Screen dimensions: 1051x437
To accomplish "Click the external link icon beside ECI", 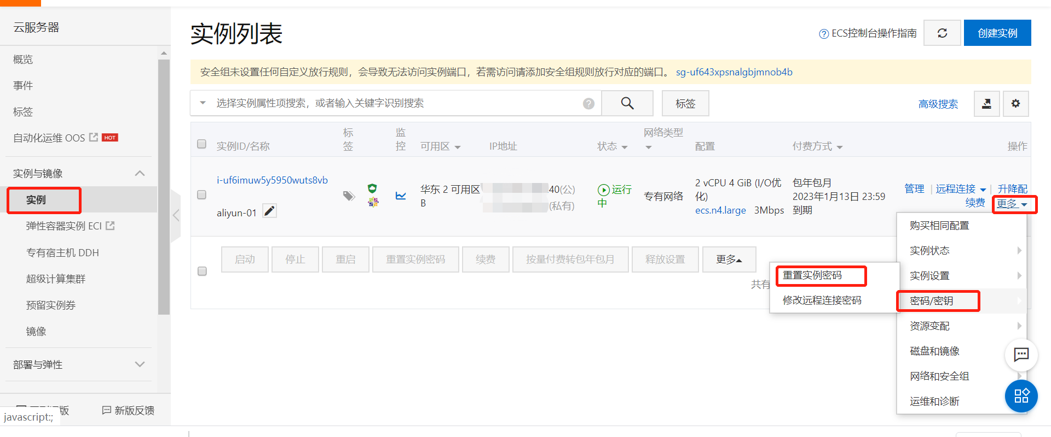I will (110, 226).
